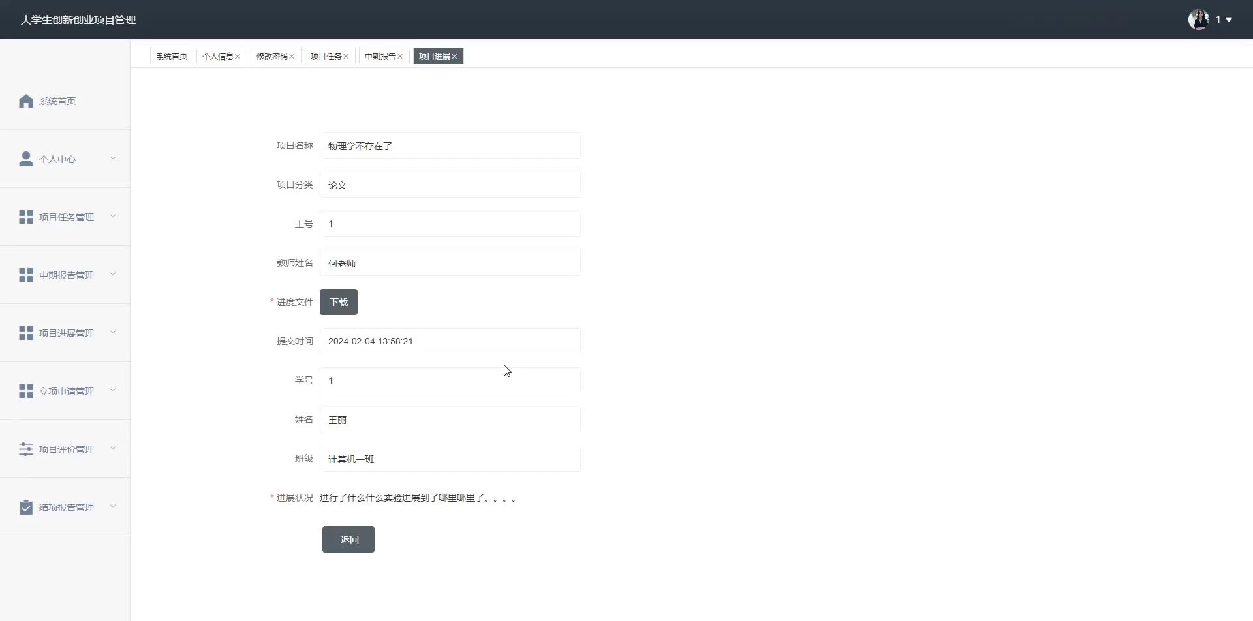Viewport: 1253px width, 621px height.
Task: Click the person icon for 个人中心
Action: [26, 159]
